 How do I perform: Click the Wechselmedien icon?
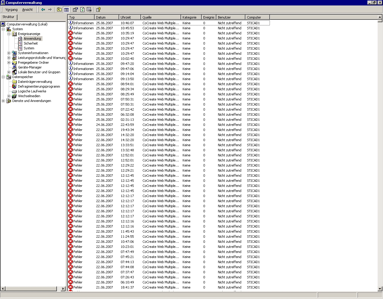(14, 96)
